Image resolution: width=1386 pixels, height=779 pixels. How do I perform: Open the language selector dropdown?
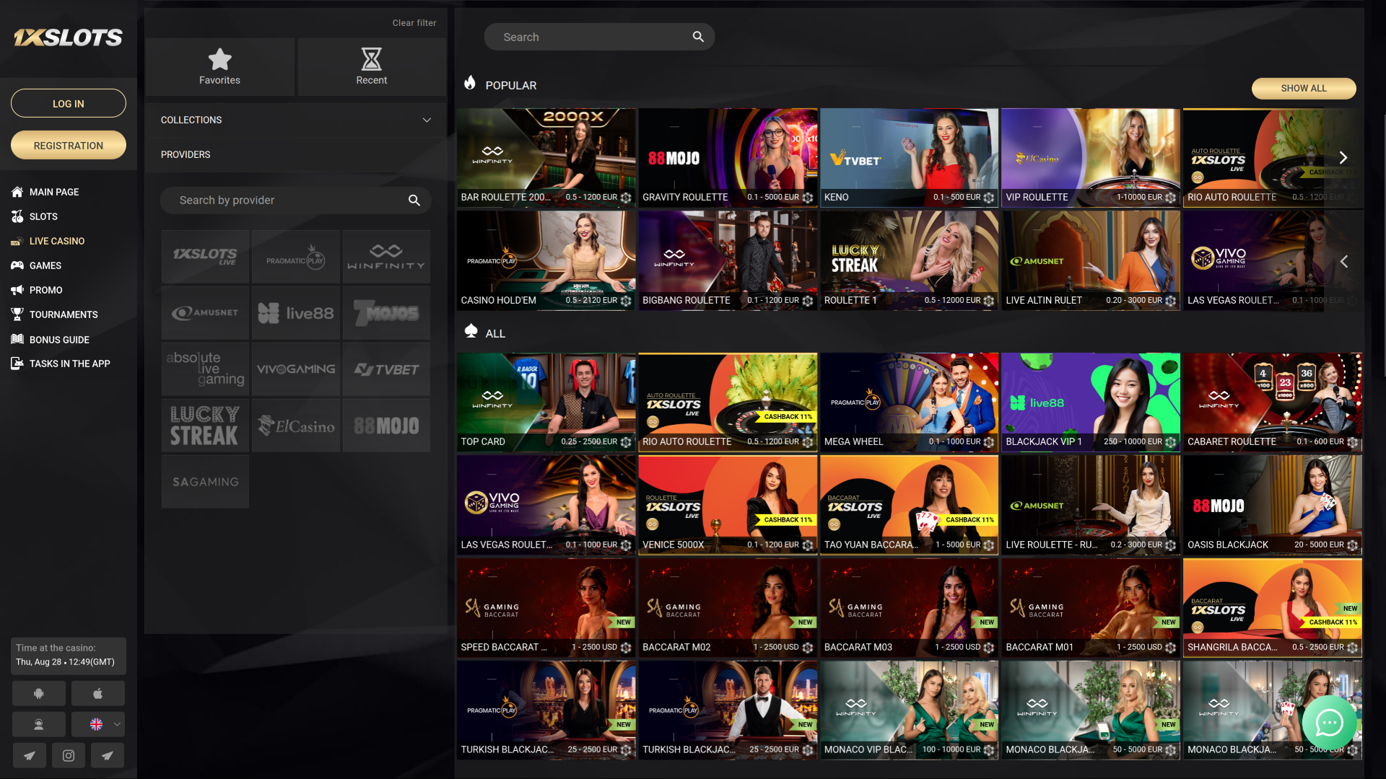[x=98, y=723]
